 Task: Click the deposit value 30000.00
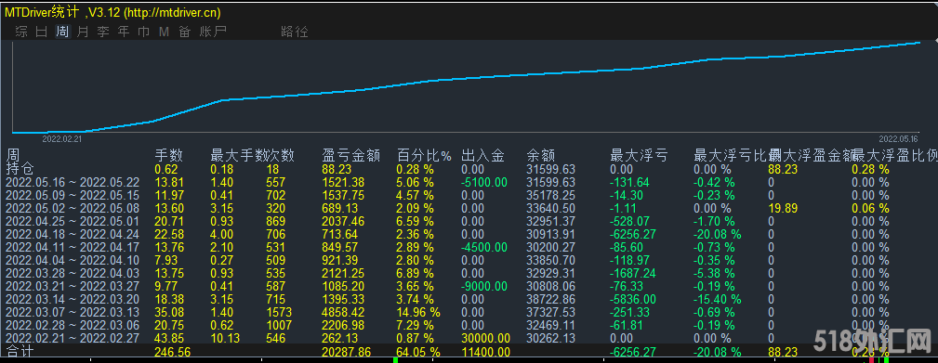pyautogui.click(x=486, y=338)
